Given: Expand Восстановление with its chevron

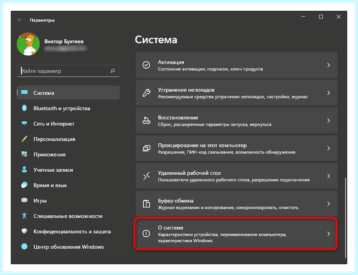Looking at the screenshot, I should pyautogui.click(x=329, y=120).
